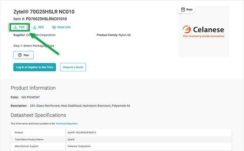This screenshot has width=244, height=151.
Task: Click the Product Information heading
Action: tap(33, 88)
